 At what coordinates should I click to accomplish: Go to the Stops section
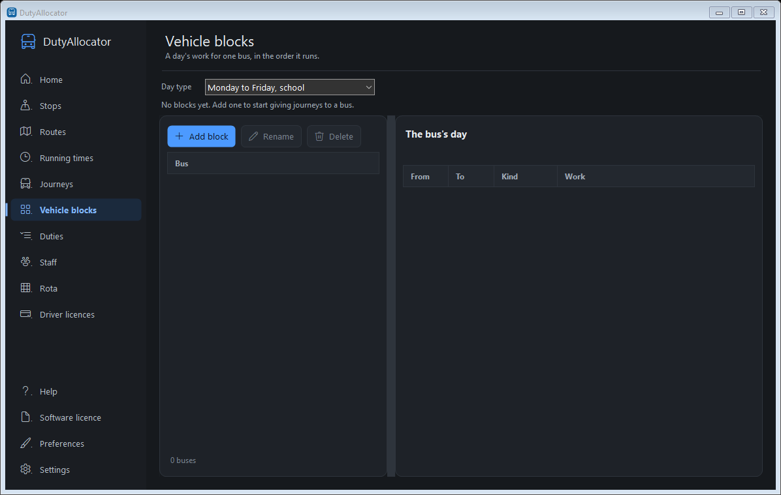76,106
